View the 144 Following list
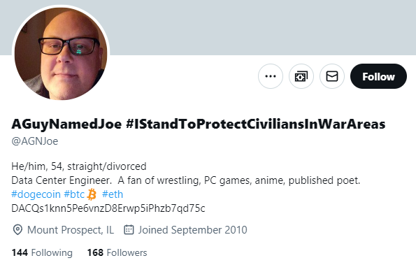Screen dimensions: 416x265 [42, 252]
